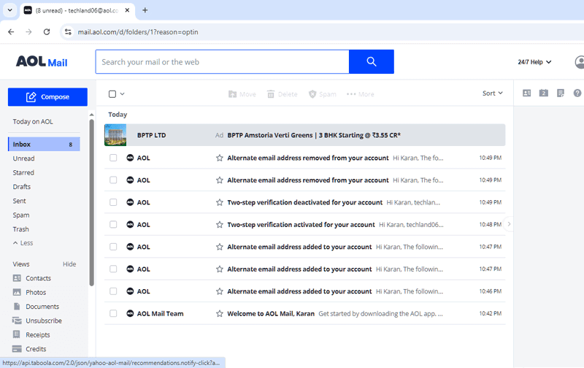584x368 pixels.
Task: Open the Compose new email button
Action: (47, 97)
